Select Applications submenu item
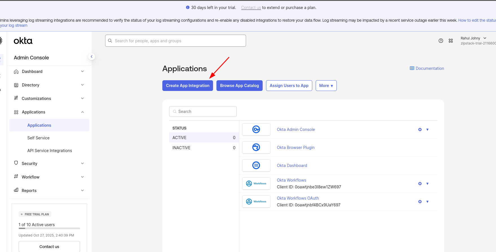 tap(49, 125)
